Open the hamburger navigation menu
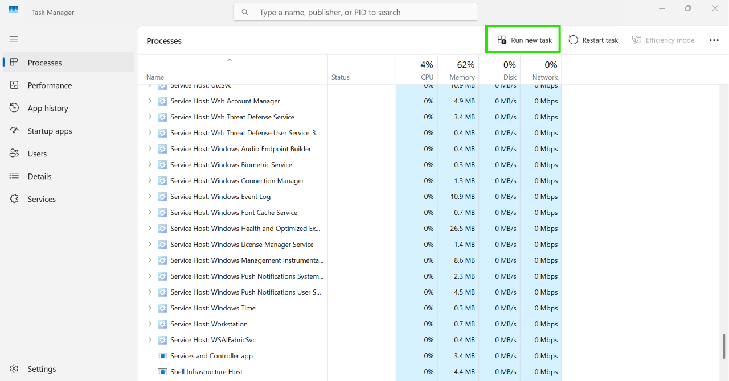Viewport: 729px width, 381px height. coord(14,39)
